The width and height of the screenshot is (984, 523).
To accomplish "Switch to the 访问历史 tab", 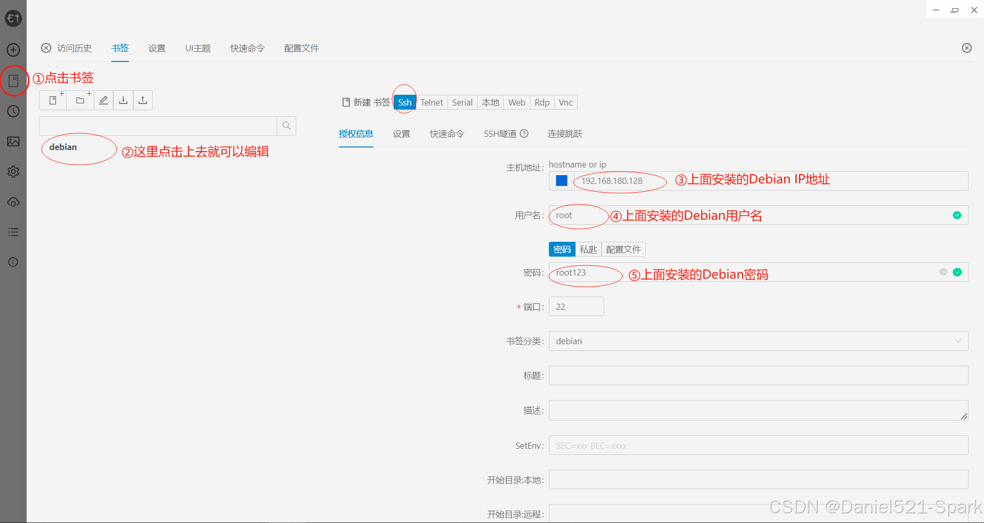I will pyautogui.click(x=74, y=48).
